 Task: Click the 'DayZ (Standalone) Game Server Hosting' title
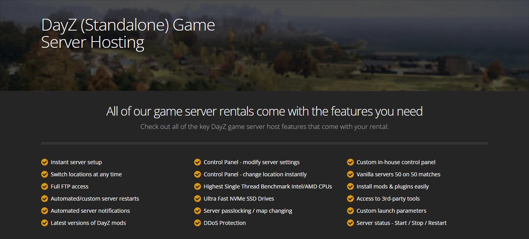click(128, 34)
